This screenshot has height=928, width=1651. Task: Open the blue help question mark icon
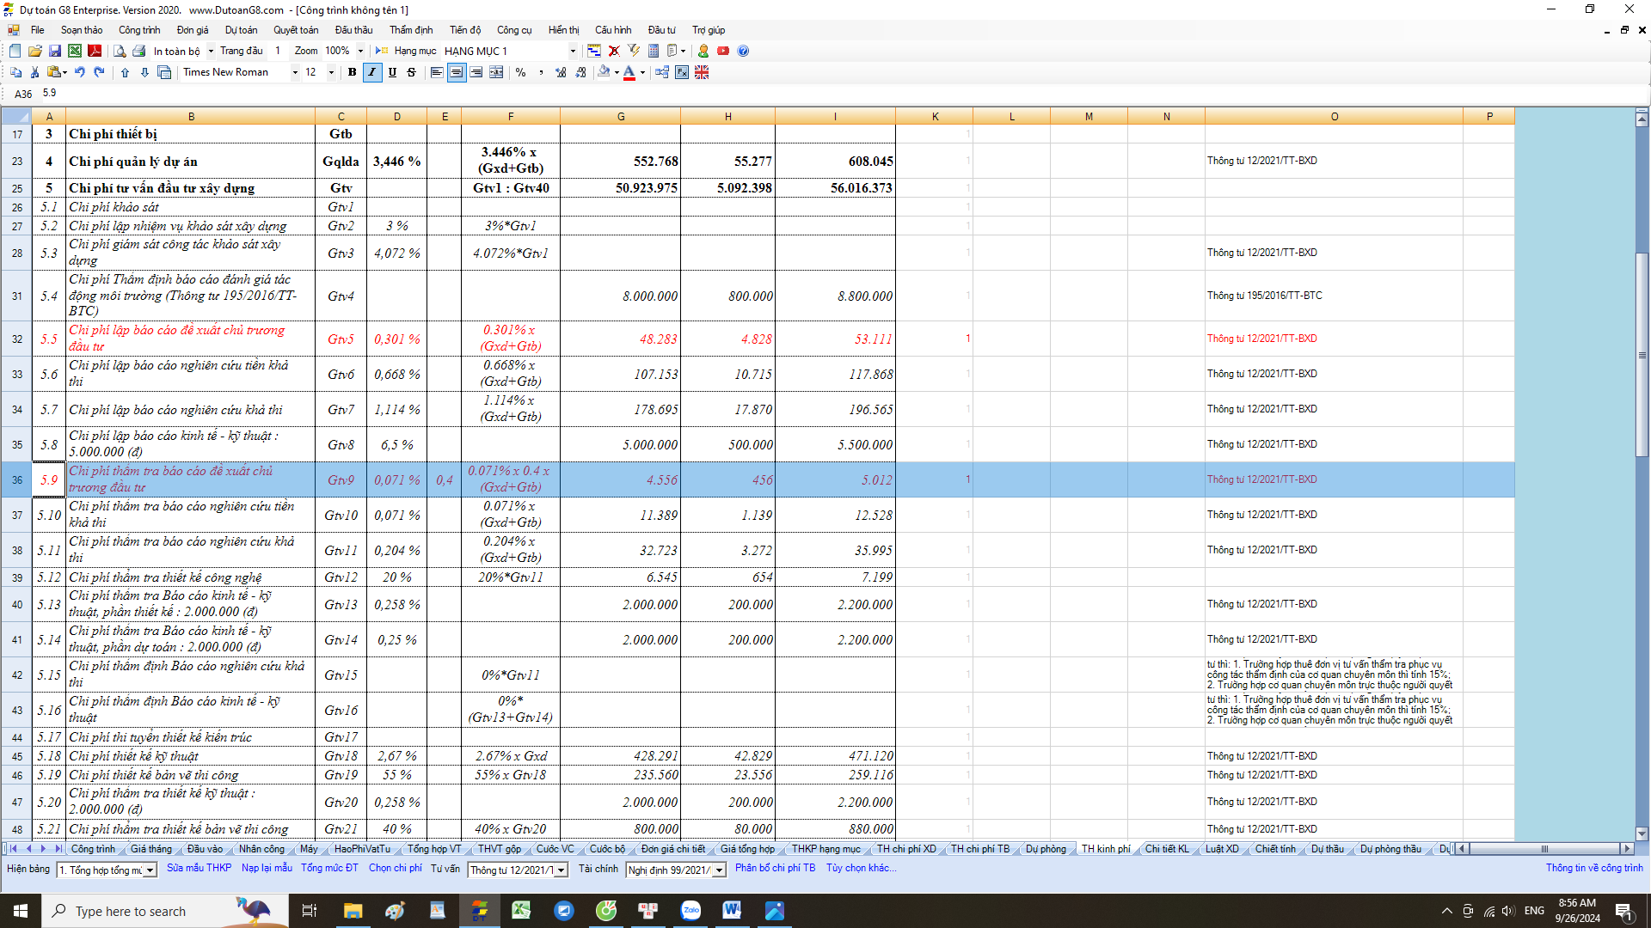pos(743,51)
